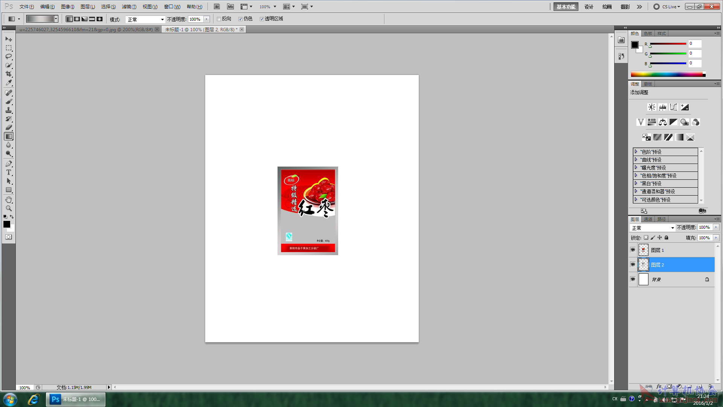Expand the "曝光度"预设 presets

[636, 167]
